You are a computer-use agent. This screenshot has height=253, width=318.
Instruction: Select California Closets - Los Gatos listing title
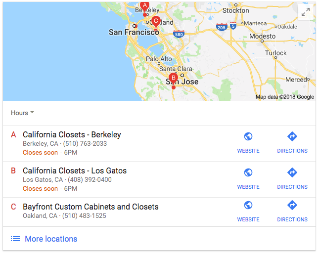click(x=75, y=170)
